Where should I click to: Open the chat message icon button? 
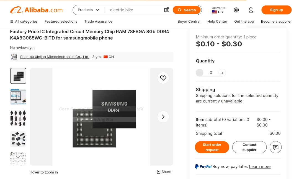coord(275,147)
